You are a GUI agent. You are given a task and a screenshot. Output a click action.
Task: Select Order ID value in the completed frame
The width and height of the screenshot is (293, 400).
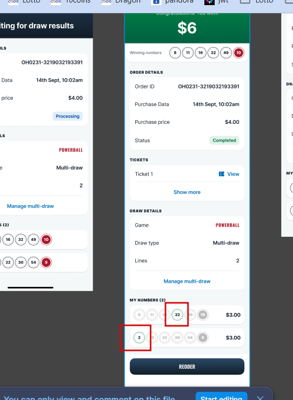pyautogui.click(x=208, y=86)
